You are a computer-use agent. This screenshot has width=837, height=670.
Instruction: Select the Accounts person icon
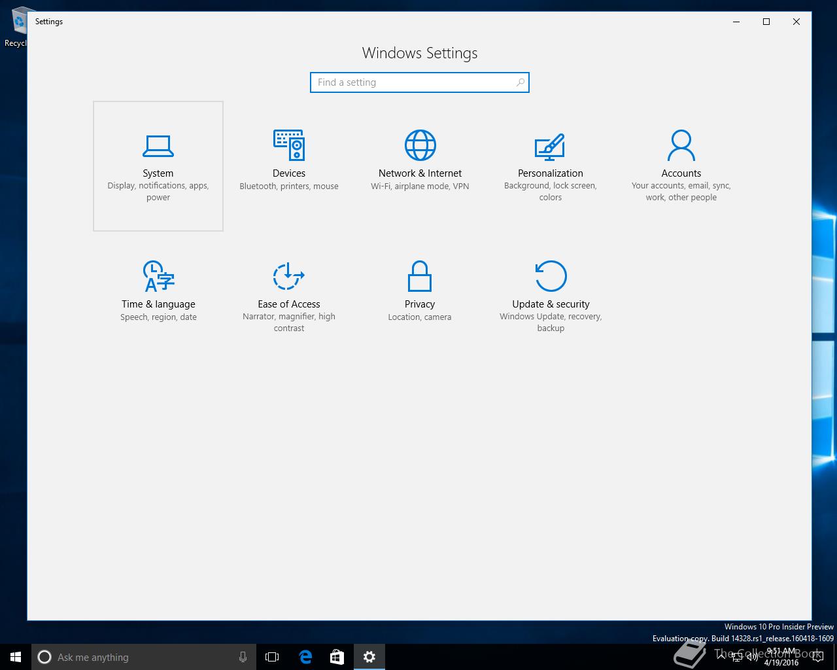pyautogui.click(x=681, y=145)
